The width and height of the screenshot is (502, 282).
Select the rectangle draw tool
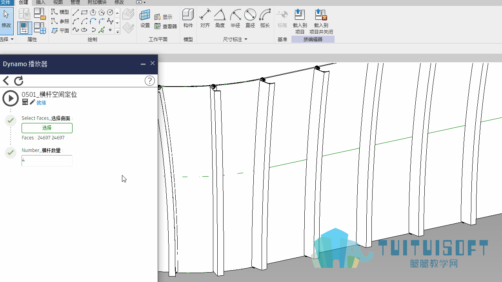point(84,13)
